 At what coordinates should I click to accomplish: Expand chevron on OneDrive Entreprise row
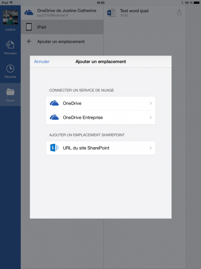[150, 117]
